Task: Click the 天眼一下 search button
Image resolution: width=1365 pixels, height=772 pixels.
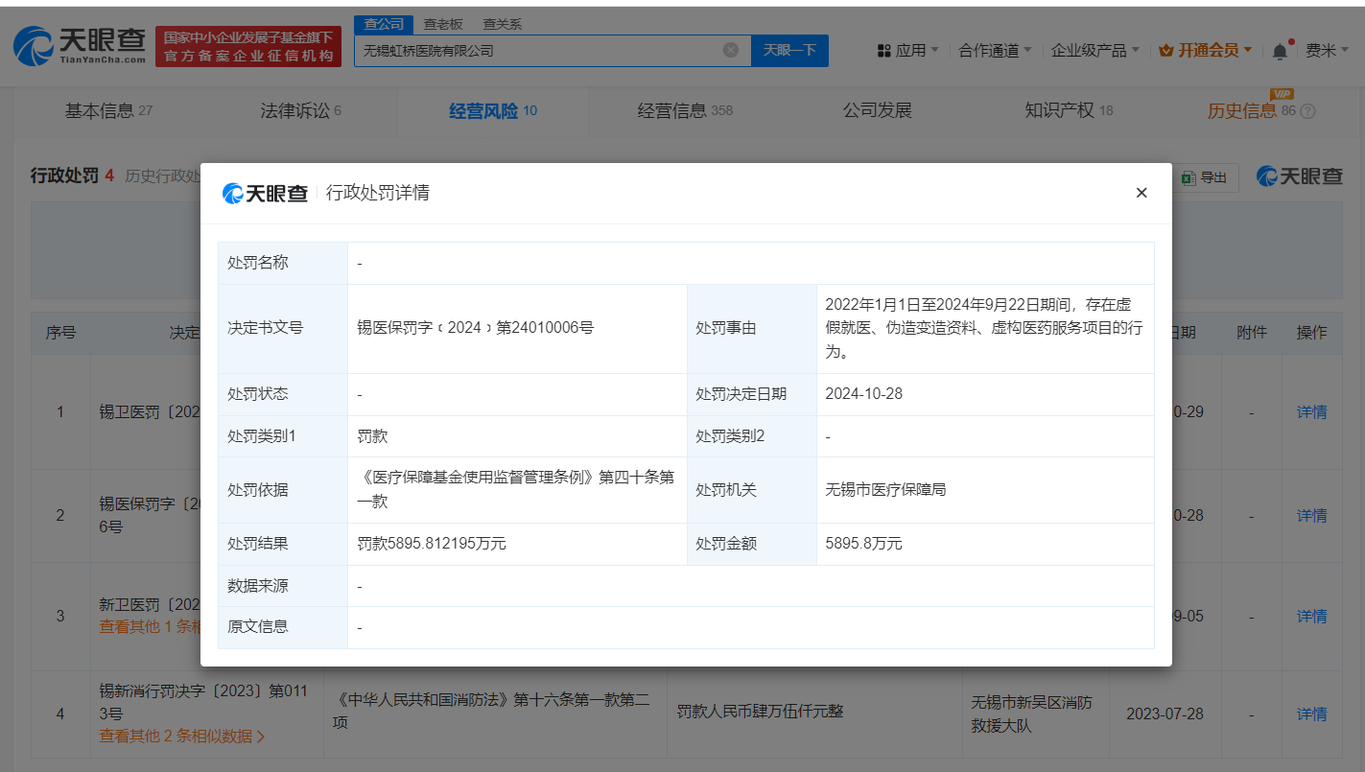Action: point(789,51)
